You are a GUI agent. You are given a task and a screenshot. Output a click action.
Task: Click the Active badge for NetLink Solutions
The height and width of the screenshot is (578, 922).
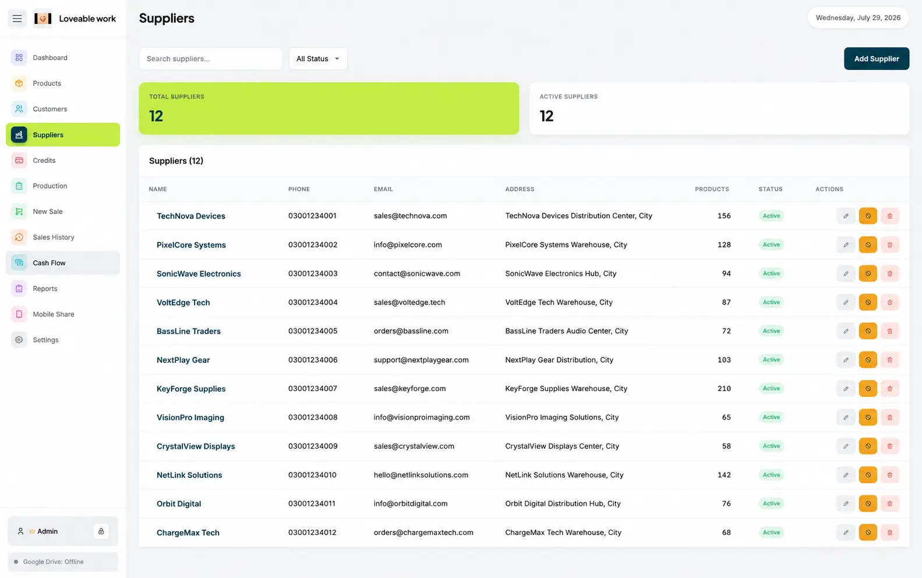(x=771, y=475)
